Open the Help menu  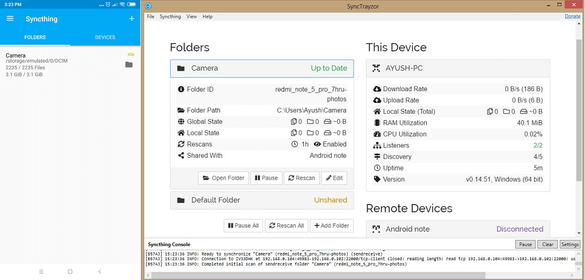point(207,16)
